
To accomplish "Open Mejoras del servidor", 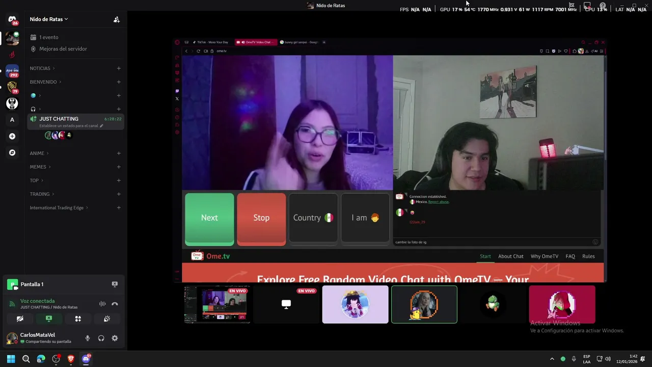I will tap(58, 49).
